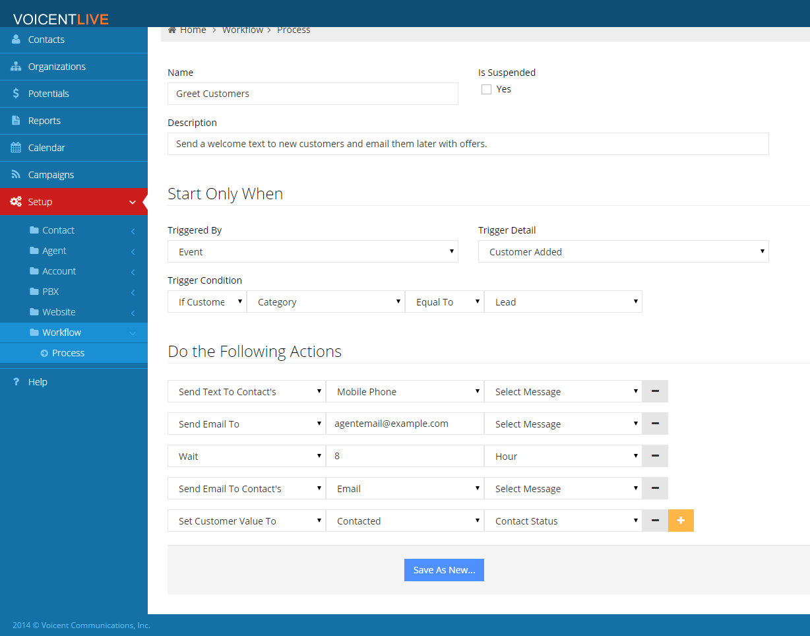Click the Campaigns feed icon
The image size is (810, 636).
[x=16, y=175]
